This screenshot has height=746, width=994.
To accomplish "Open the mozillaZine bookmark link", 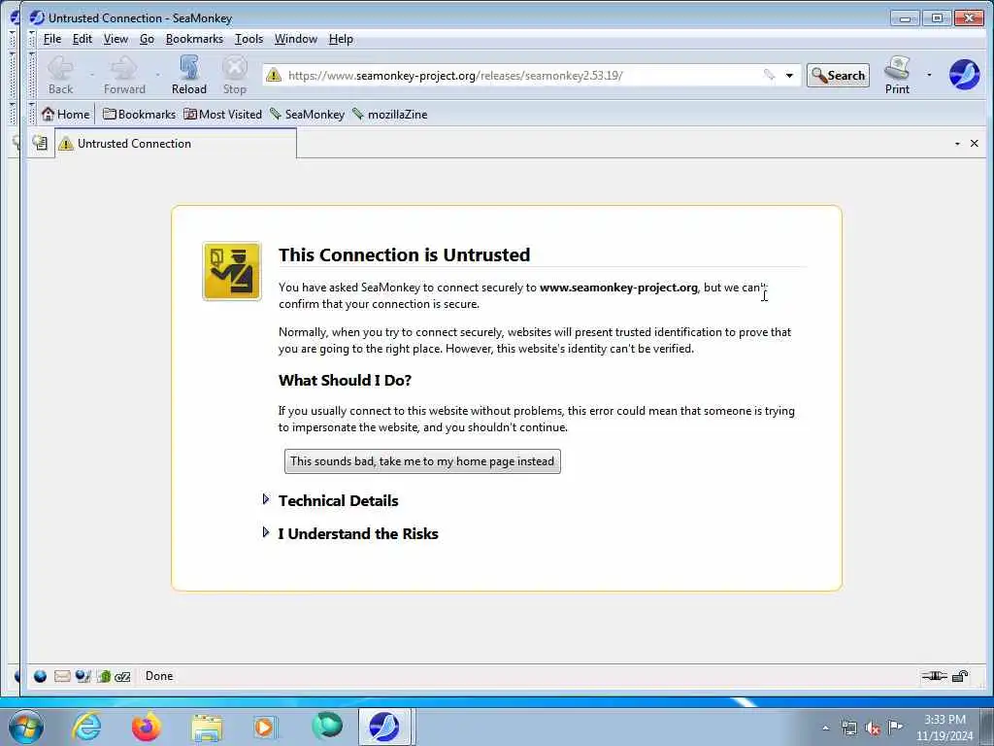I will point(390,115).
